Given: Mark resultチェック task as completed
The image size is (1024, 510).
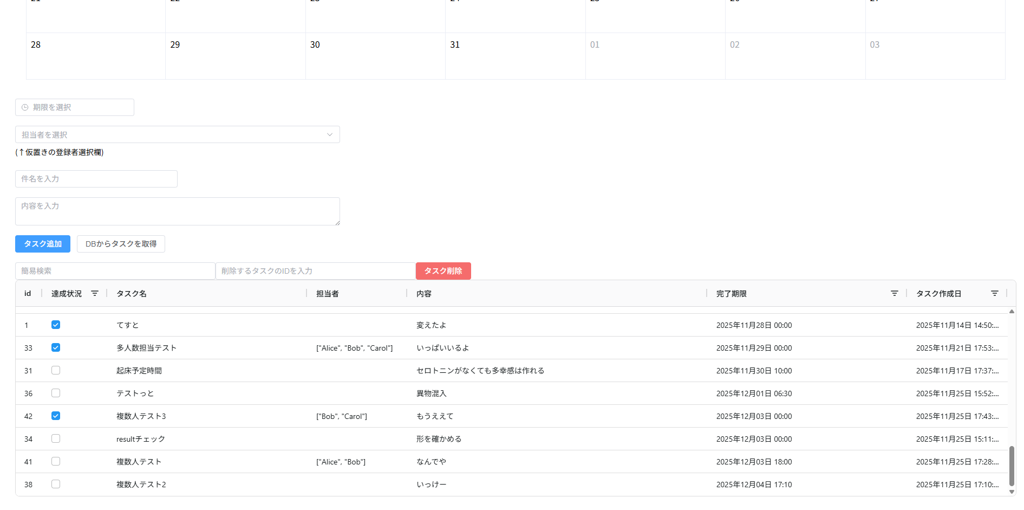Looking at the screenshot, I should [56, 438].
